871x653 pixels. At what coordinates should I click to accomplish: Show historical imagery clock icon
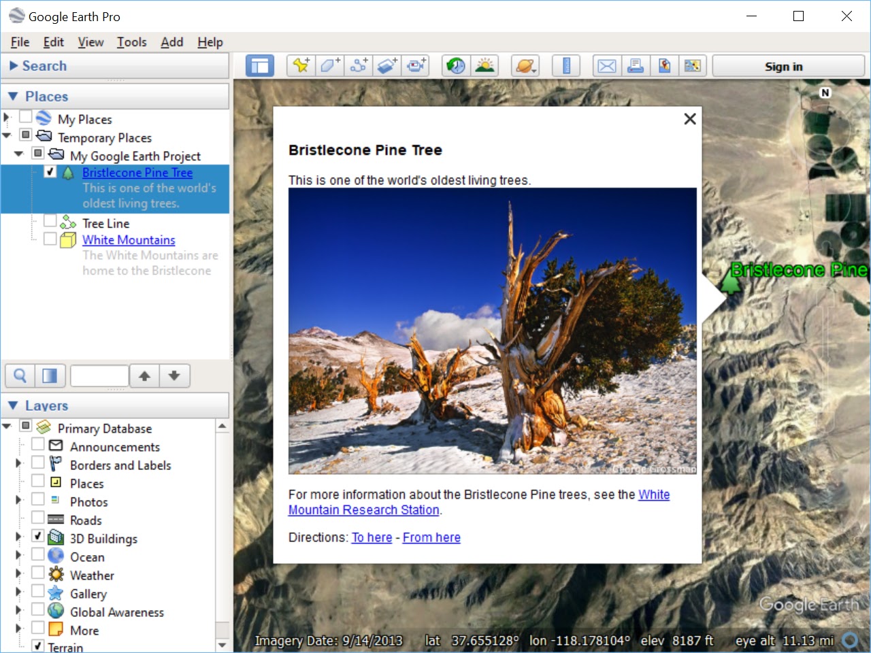(x=456, y=66)
